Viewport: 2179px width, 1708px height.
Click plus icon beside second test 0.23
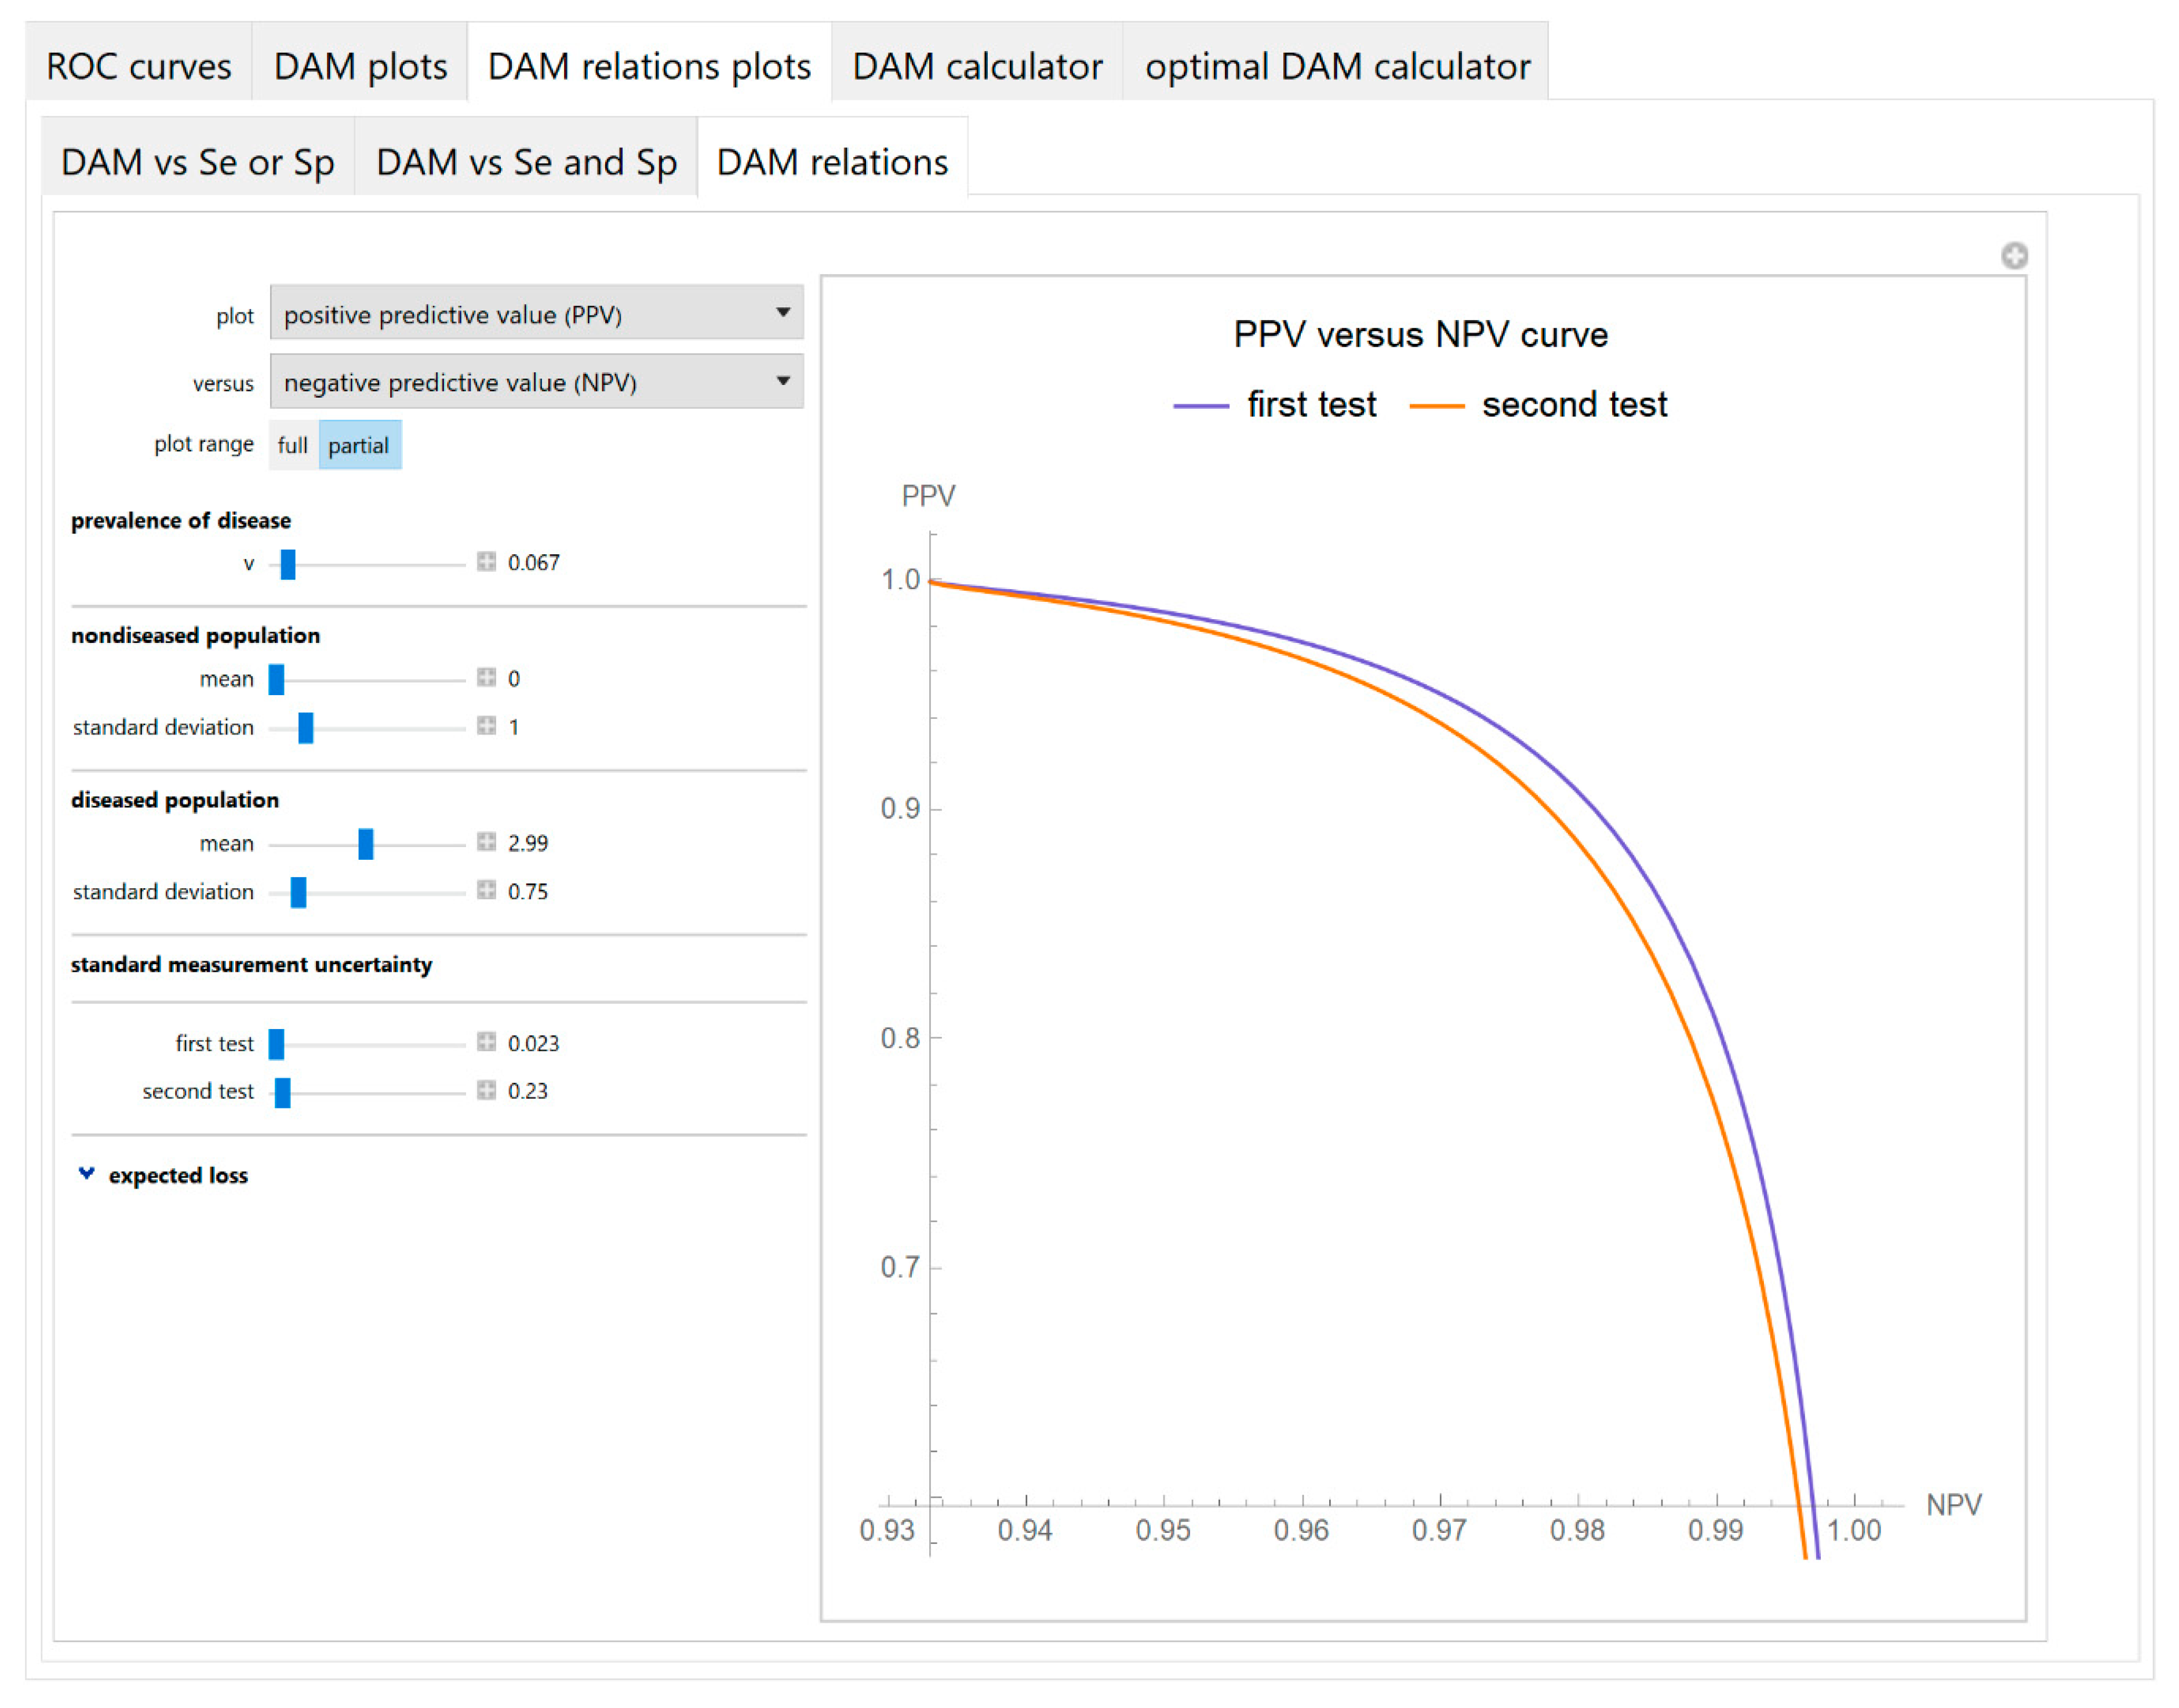pos(486,1090)
